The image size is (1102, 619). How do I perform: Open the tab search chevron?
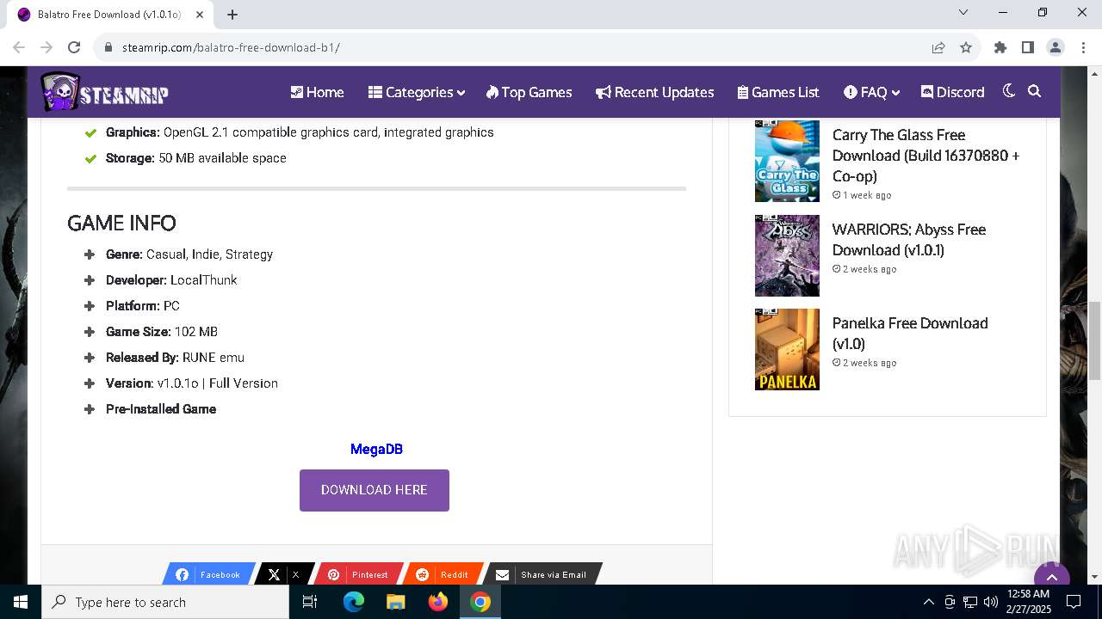[963, 12]
